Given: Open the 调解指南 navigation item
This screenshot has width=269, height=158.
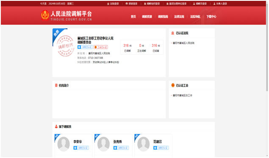Looking at the screenshot, I should tap(163, 16).
